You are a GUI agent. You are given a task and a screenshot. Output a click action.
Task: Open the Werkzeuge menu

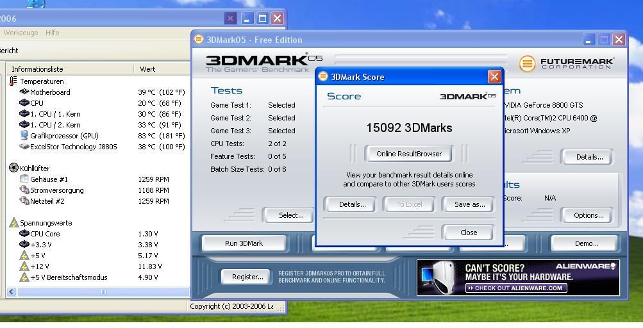[x=21, y=33]
